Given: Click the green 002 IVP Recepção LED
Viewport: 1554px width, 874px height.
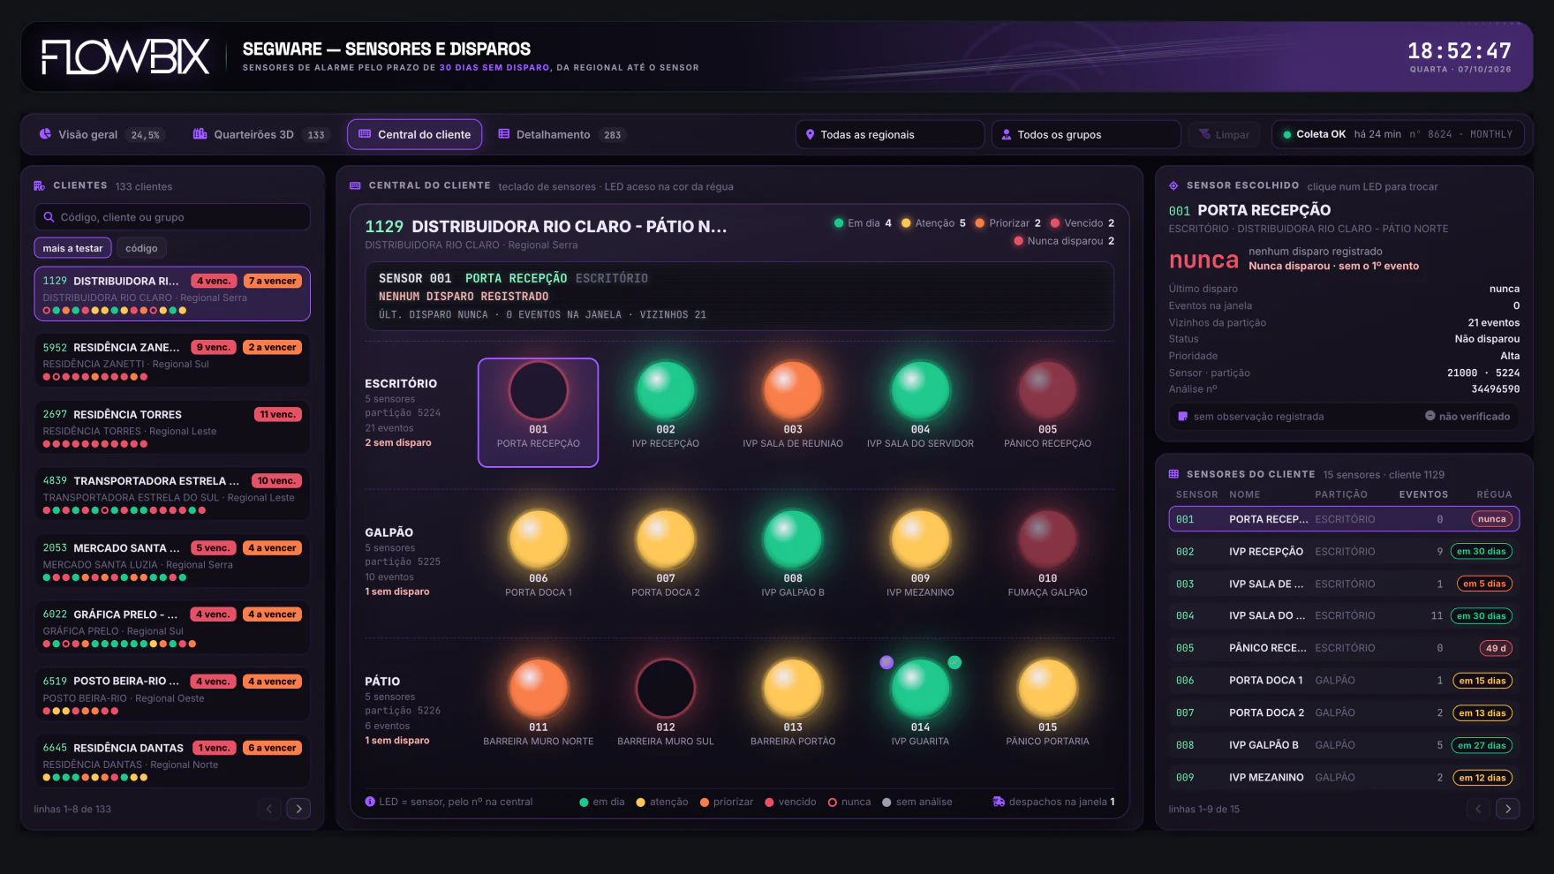Looking at the screenshot, I should (665, 390).
